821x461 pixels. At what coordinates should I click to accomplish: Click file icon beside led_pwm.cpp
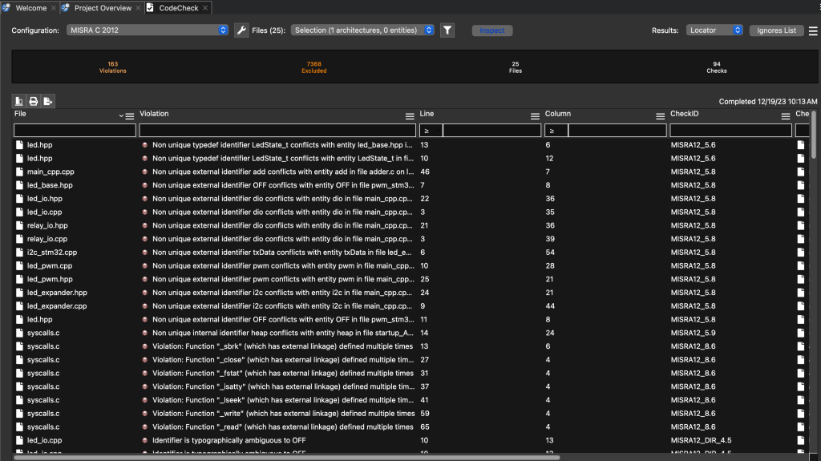point(19,266)
